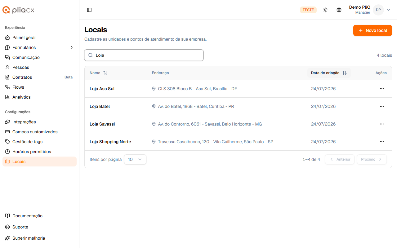Sort by Data de criação column

[329, 73]
